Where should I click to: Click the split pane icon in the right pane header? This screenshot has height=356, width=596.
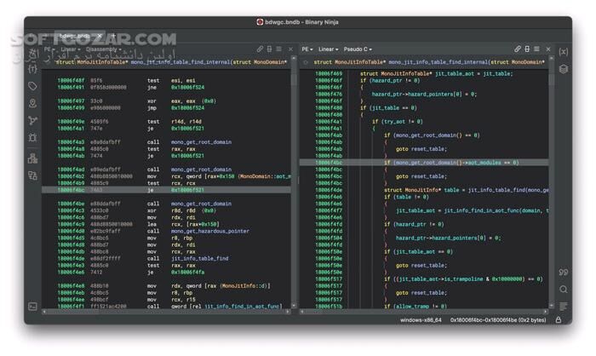527,49
